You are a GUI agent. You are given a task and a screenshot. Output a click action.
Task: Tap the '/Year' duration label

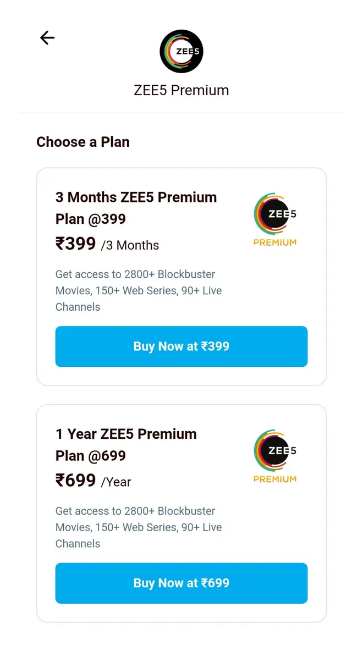tap(116, 482)
